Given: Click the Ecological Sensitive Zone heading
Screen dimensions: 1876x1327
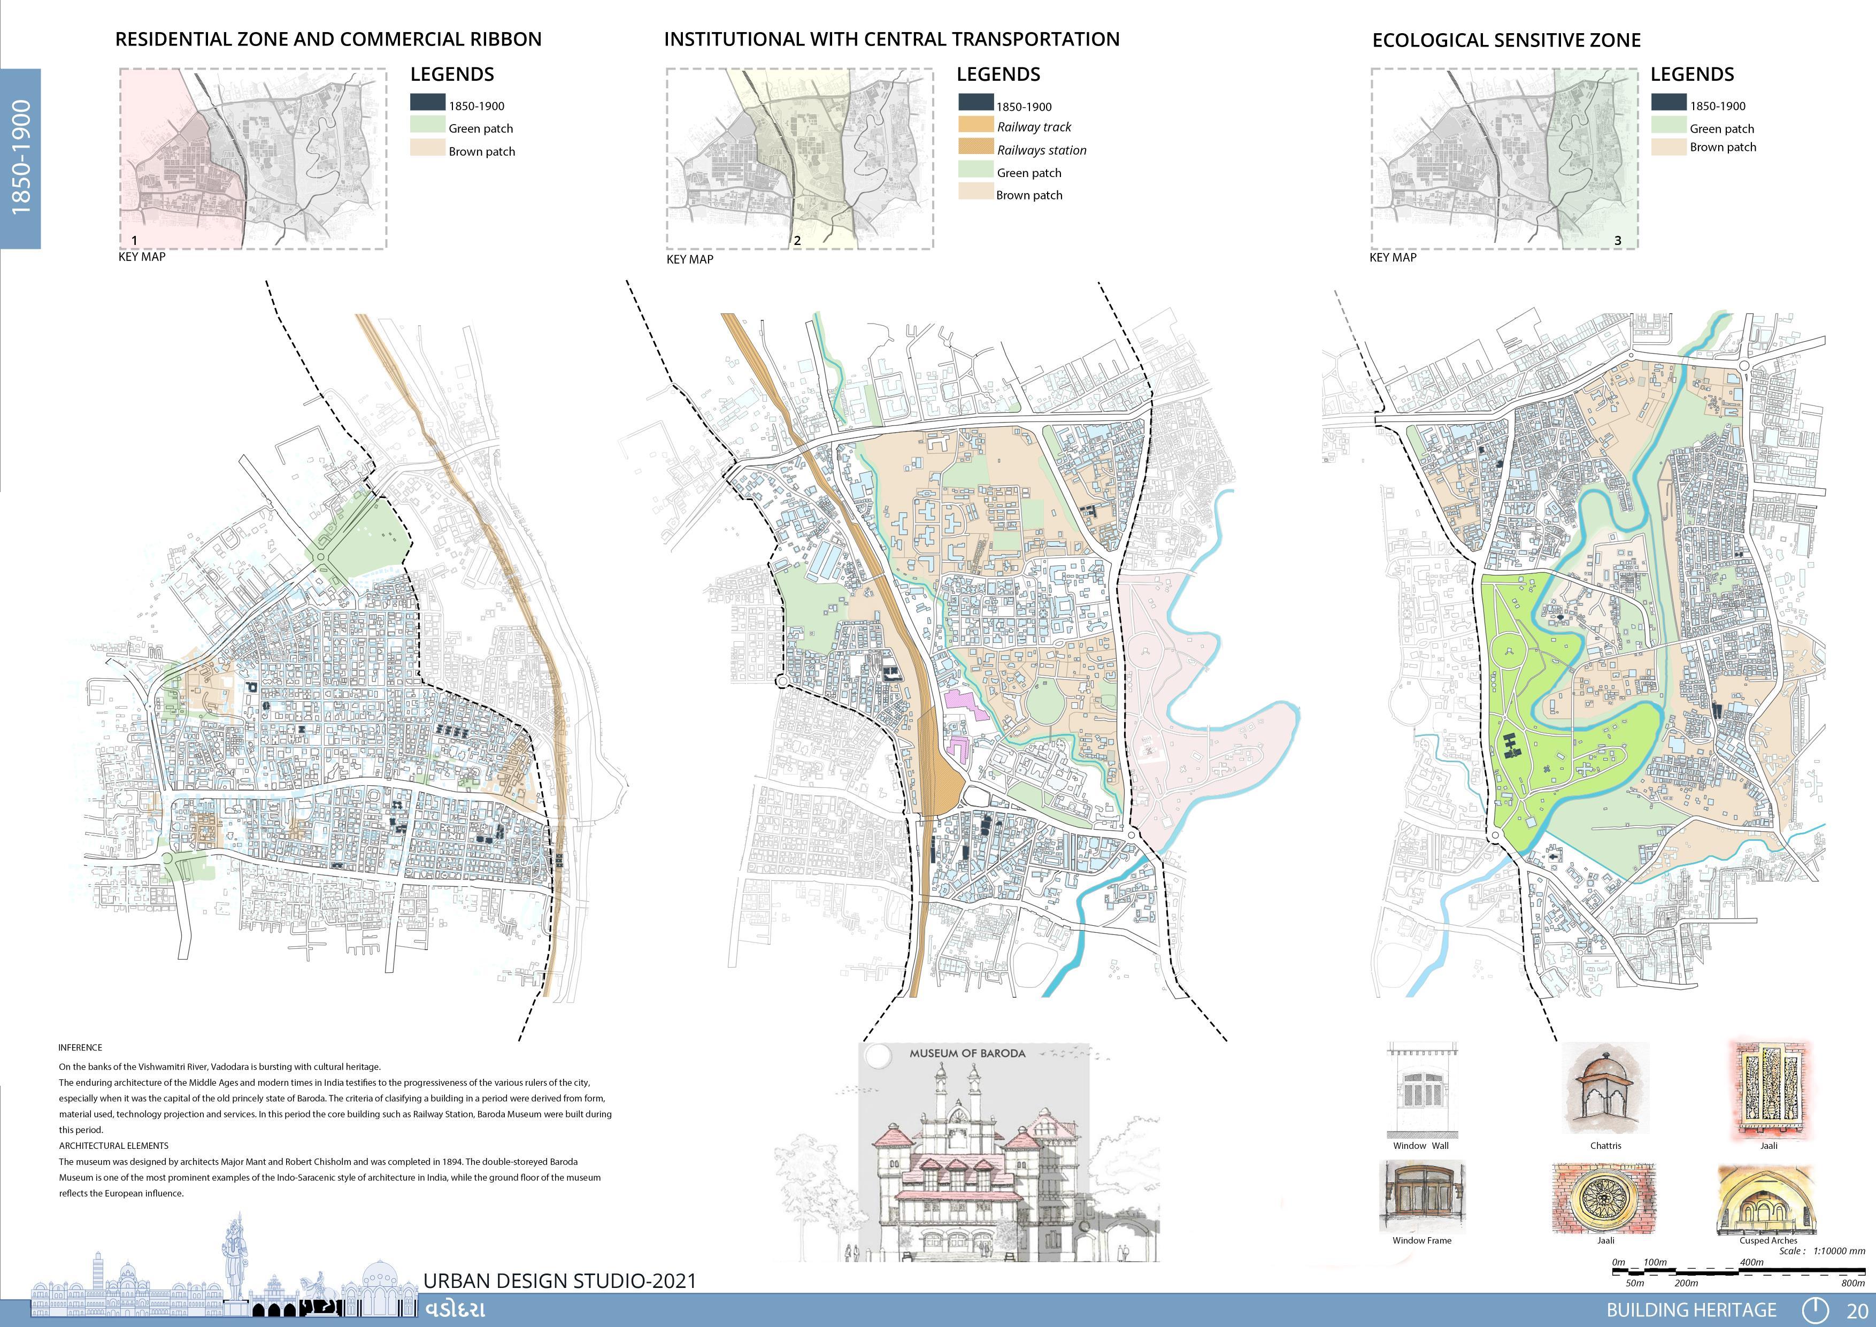Looking at the screenshot, I should tap(1506, 40).
